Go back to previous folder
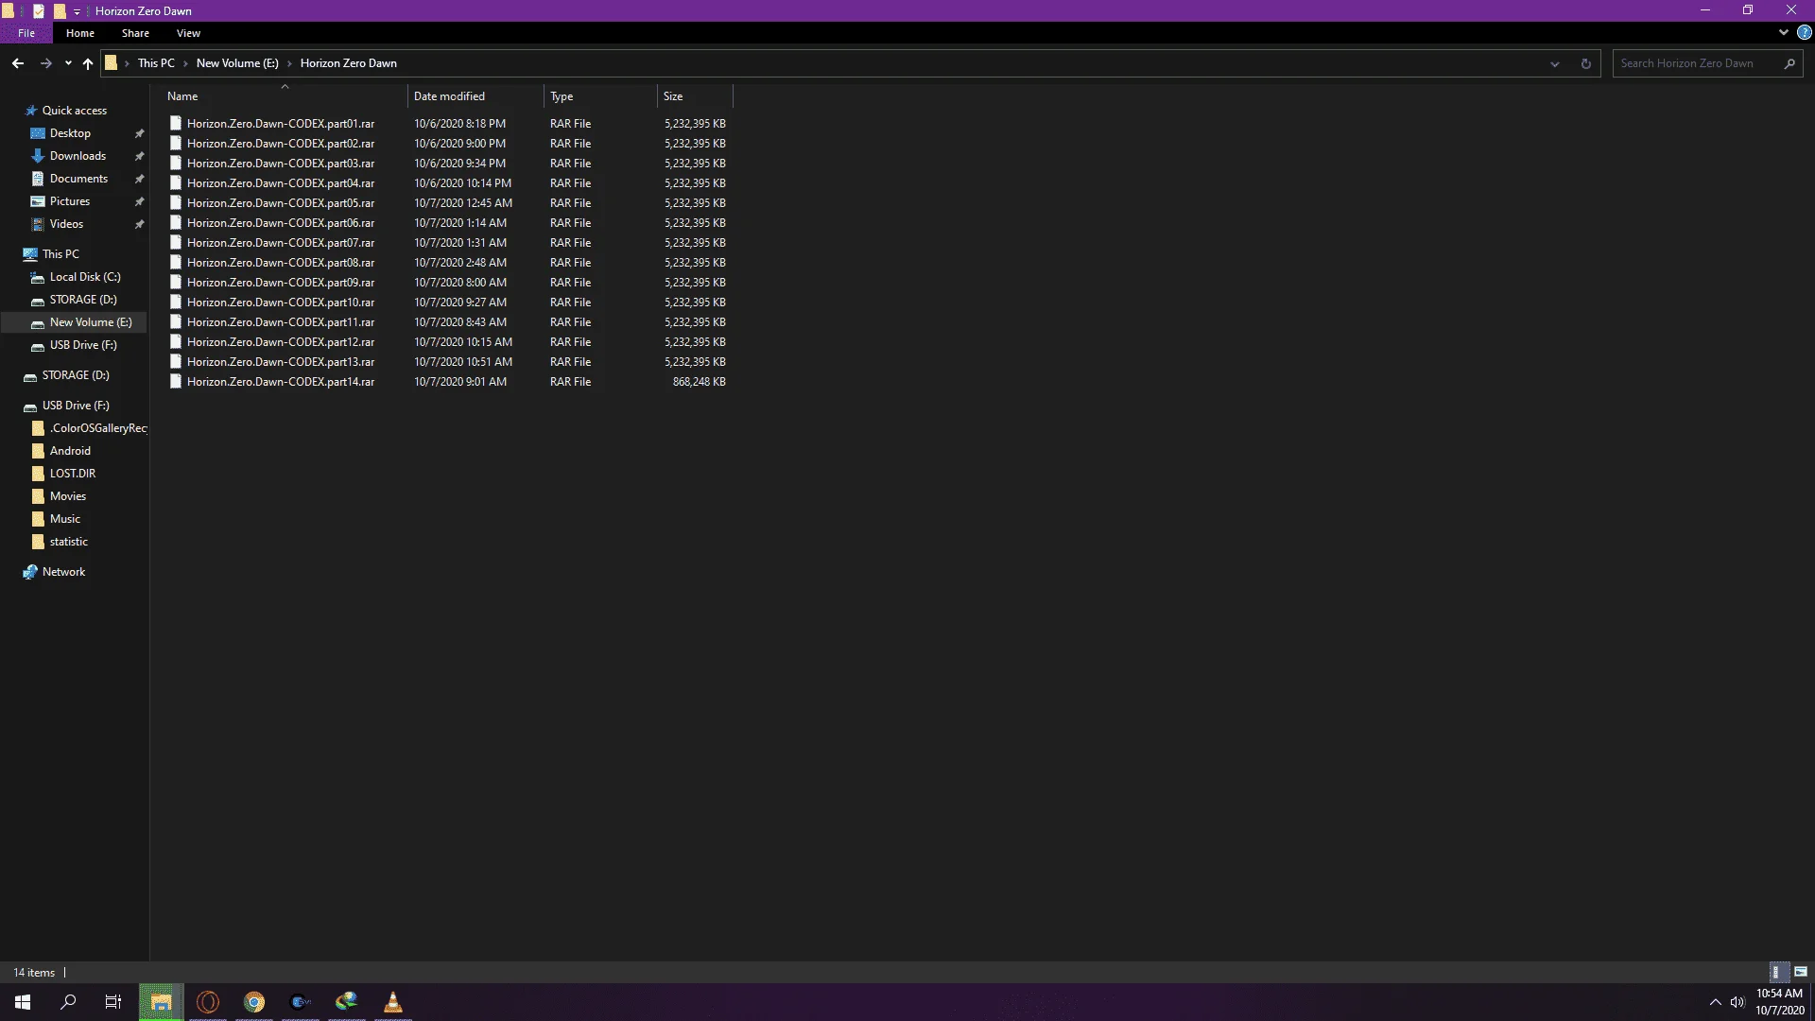 18,63
